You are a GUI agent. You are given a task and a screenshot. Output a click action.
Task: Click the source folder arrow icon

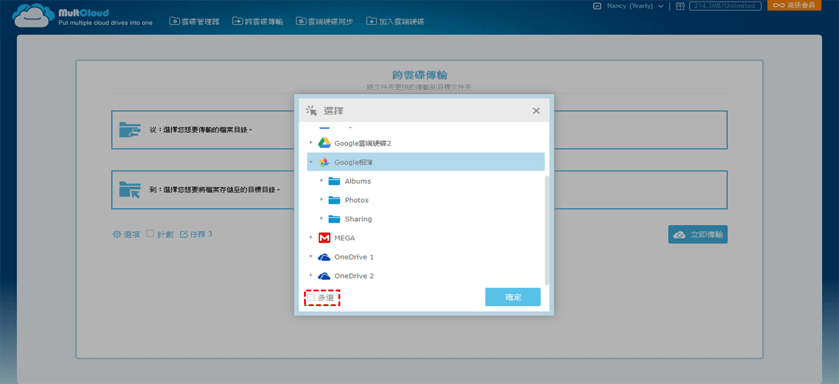130,129
